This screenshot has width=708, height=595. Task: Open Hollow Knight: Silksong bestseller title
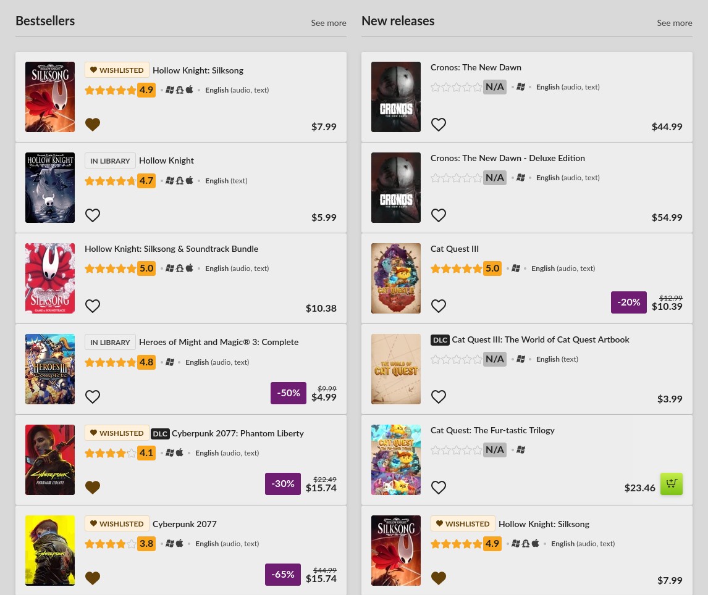(x=198, y=70)
